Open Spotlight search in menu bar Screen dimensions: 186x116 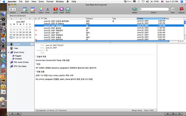pos(182,2)
